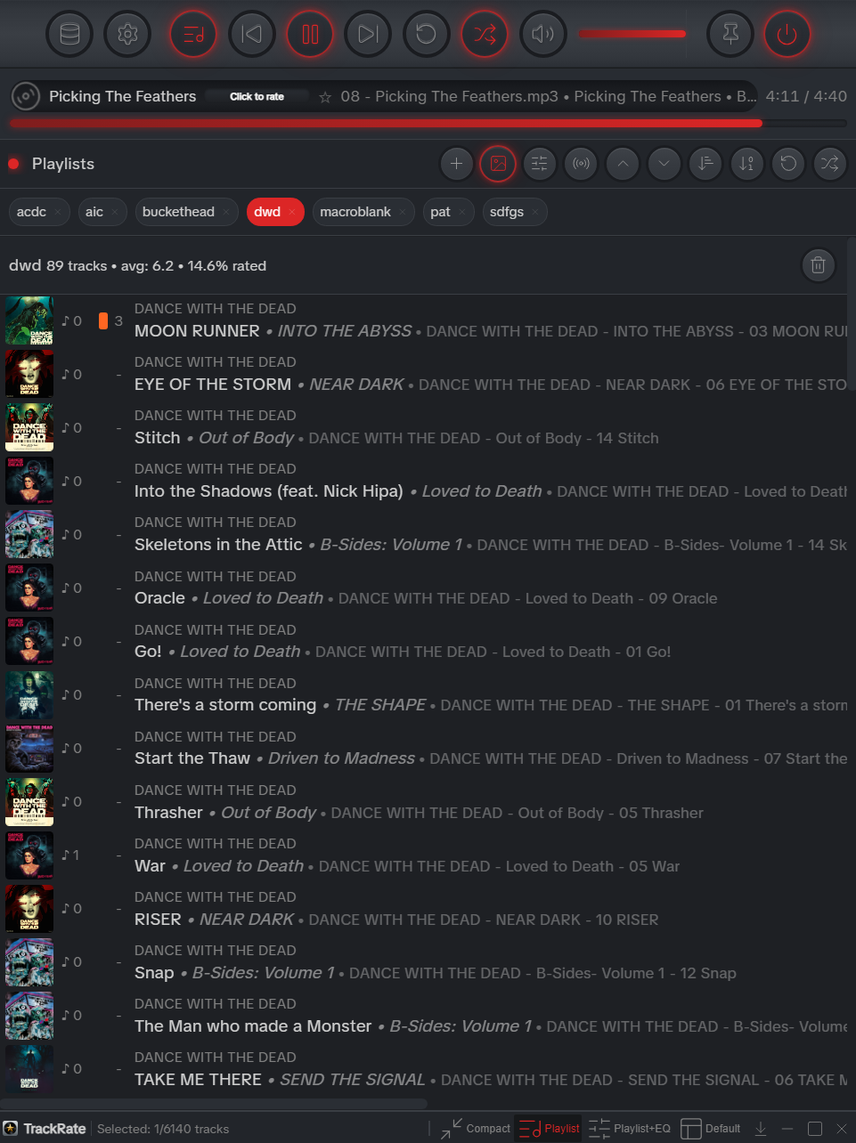Adjust the volume slider in the toolbar
Image resolution: width=856 pixels, height=1143 pixels.
632,33
